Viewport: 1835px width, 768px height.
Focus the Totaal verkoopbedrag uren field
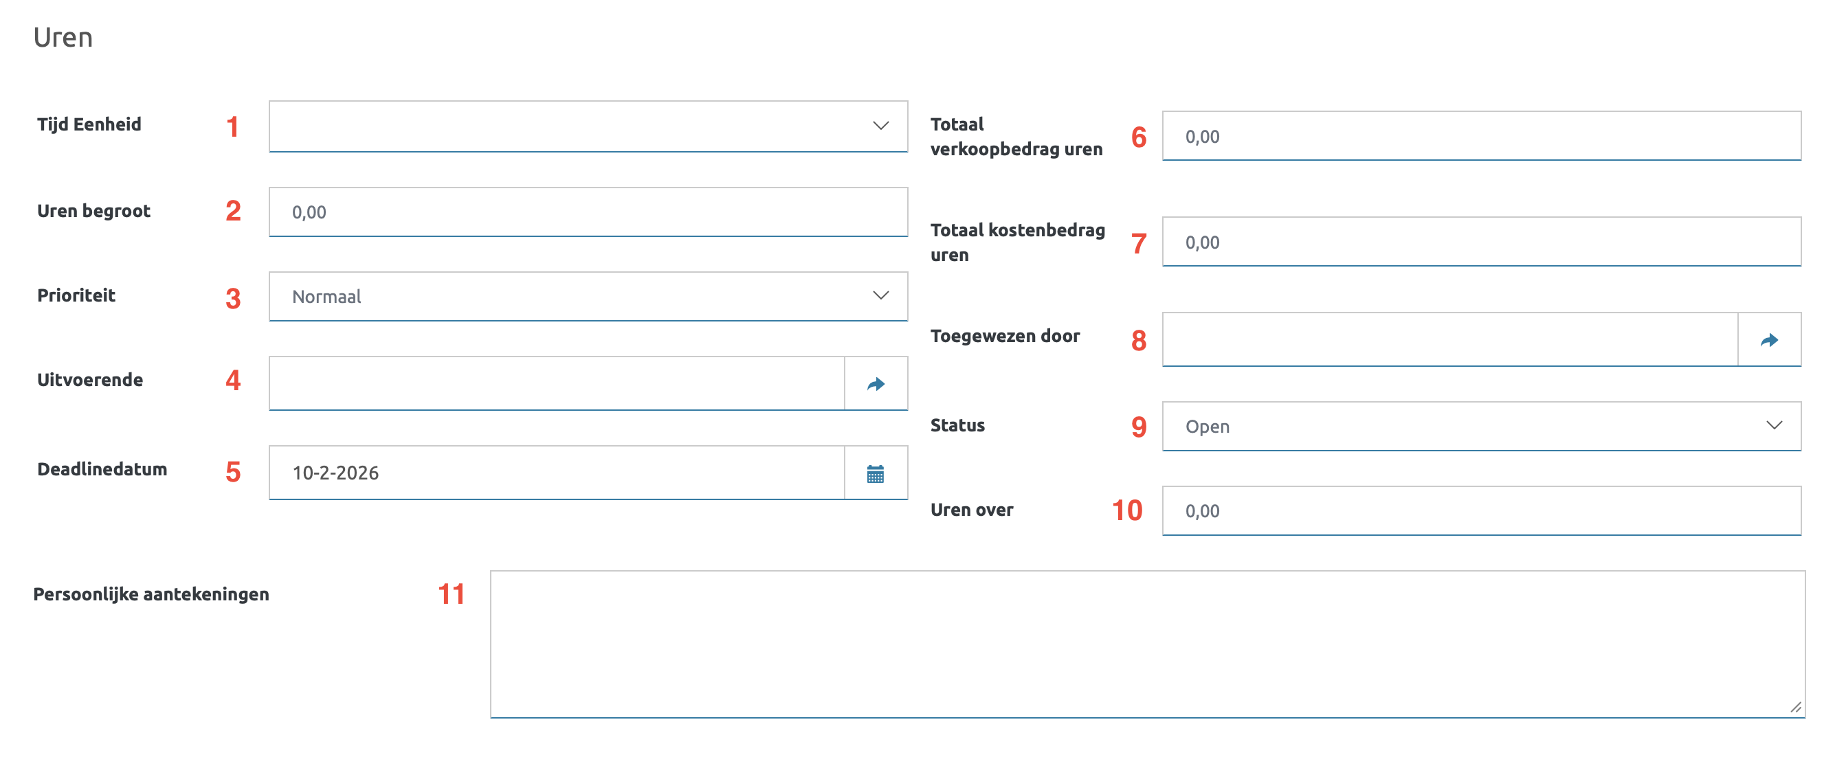coord(1481,137)
